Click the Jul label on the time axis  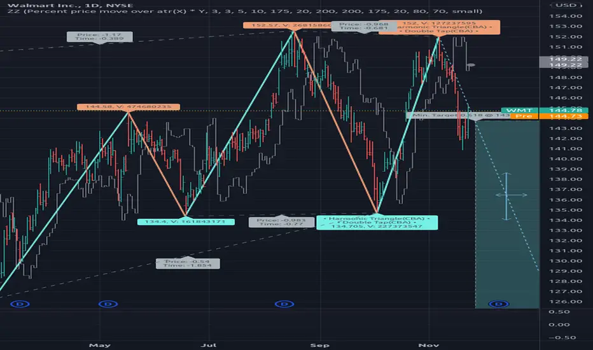click(209, 345)
